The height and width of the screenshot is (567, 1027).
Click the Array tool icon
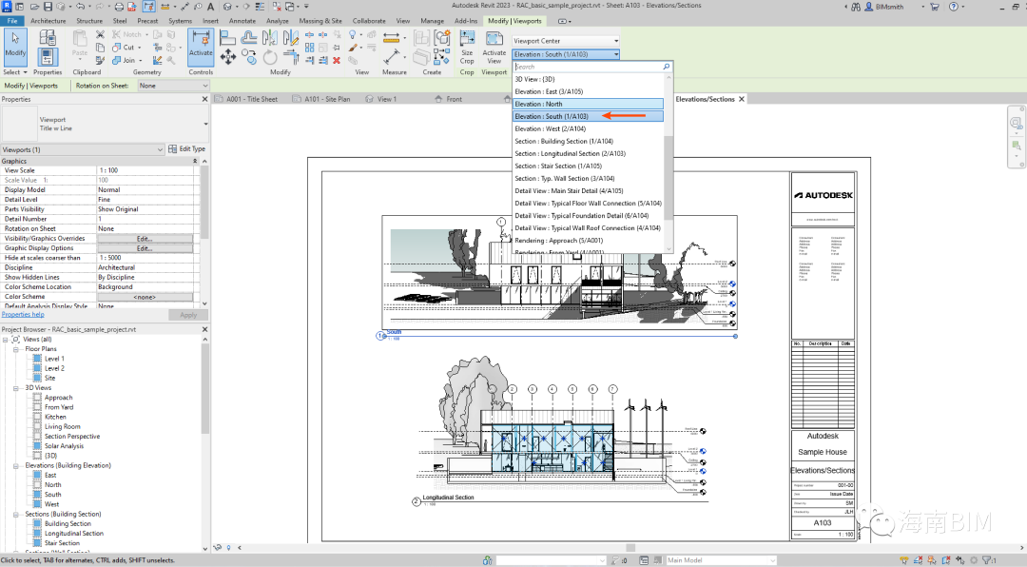click(310, 48)
